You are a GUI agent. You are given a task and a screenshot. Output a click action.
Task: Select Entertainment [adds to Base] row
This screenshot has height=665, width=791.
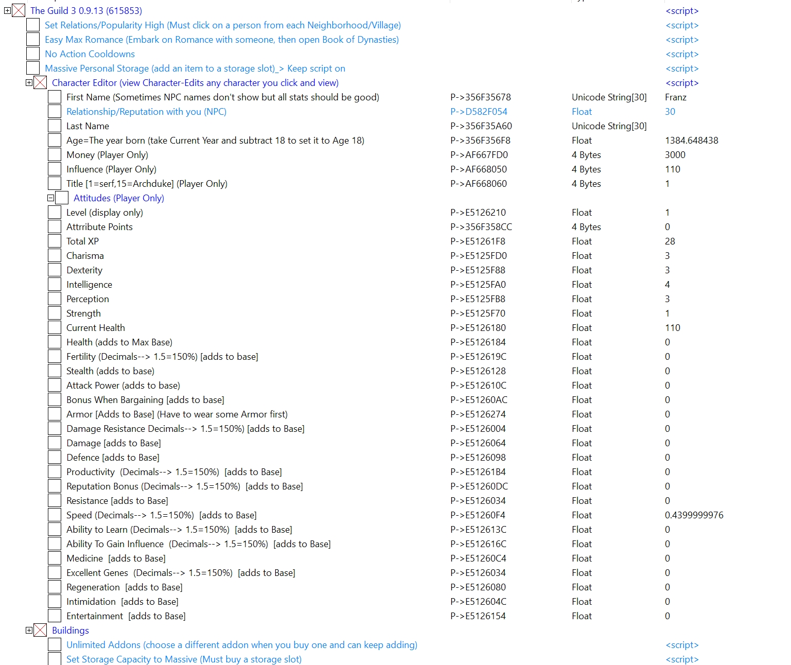[x=126, y=616]
